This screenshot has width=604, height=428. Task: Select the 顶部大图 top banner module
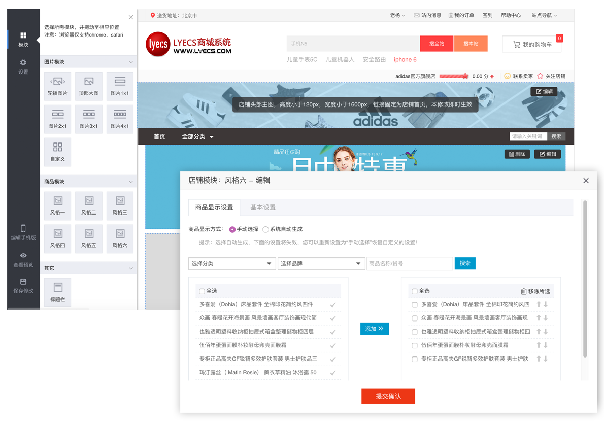(x=89, y=86)
